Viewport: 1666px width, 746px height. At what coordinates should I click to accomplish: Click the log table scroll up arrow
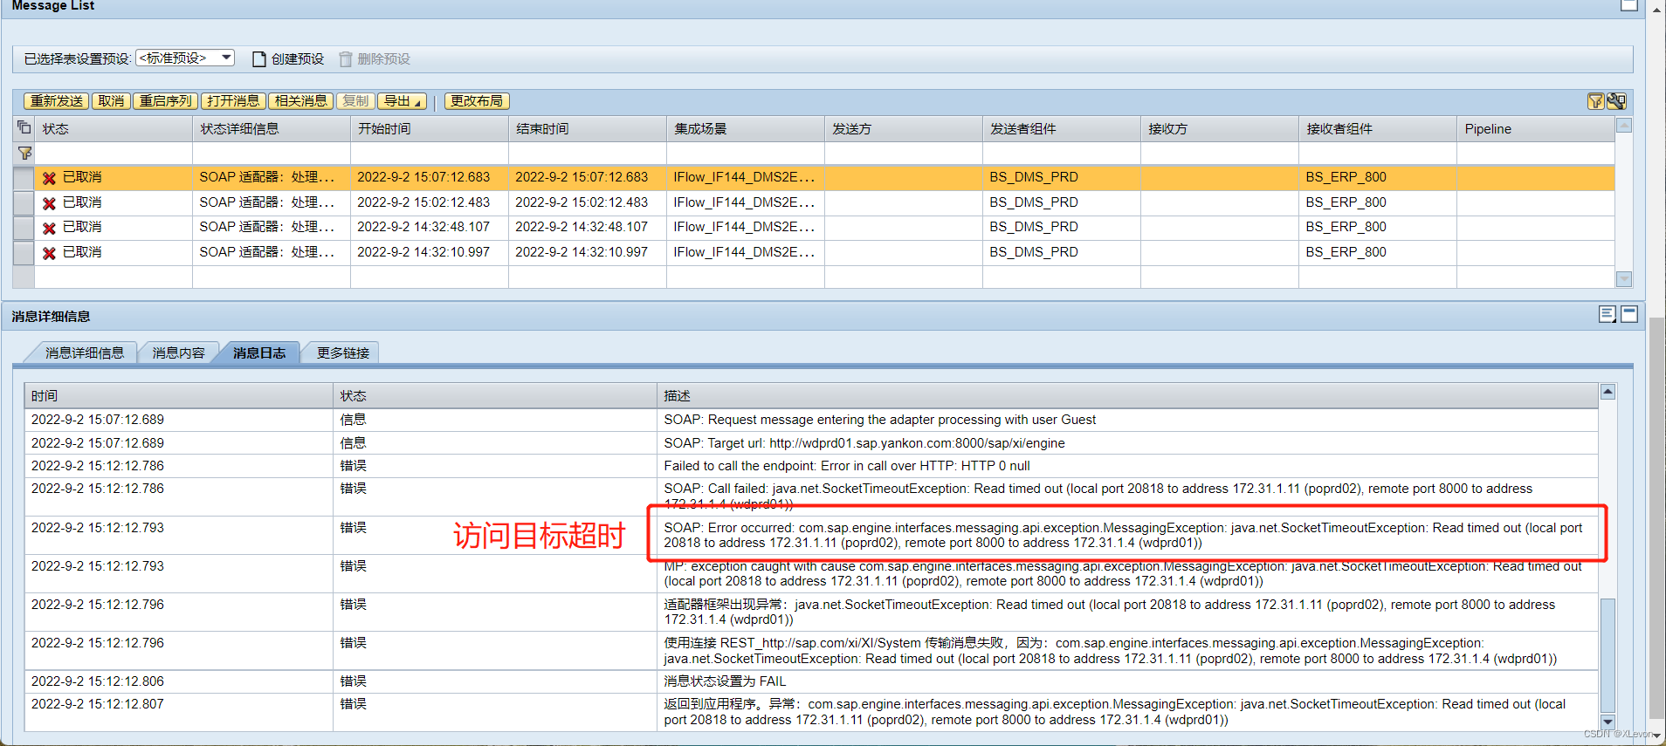[x=1607, y=392]
